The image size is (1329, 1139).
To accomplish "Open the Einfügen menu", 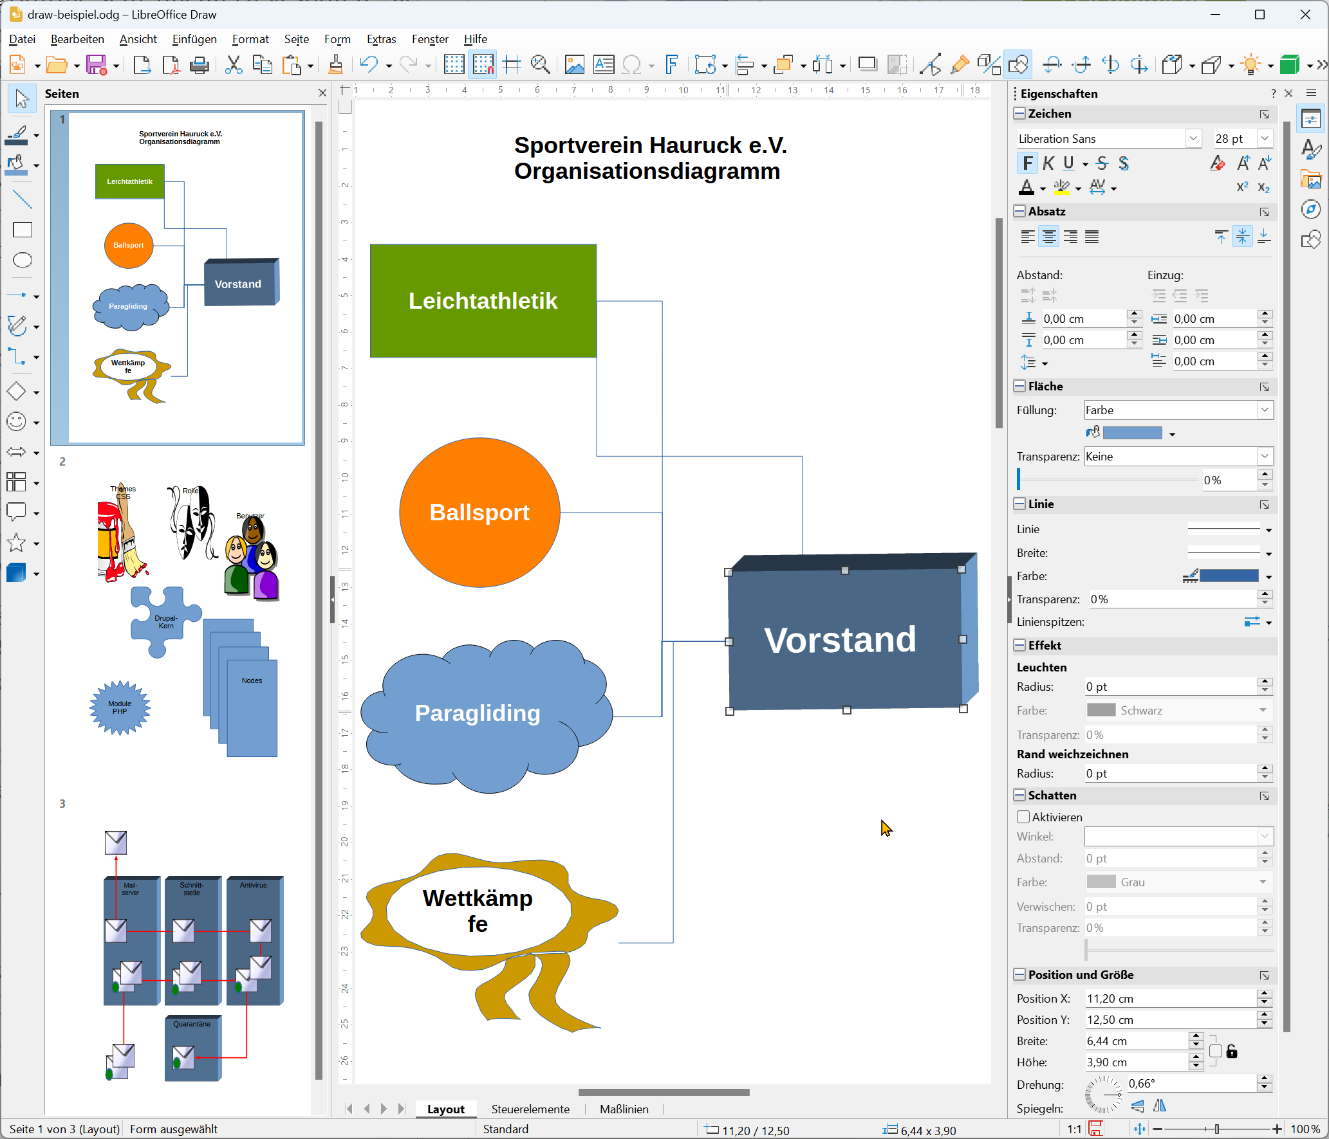I will coord(194,39).
